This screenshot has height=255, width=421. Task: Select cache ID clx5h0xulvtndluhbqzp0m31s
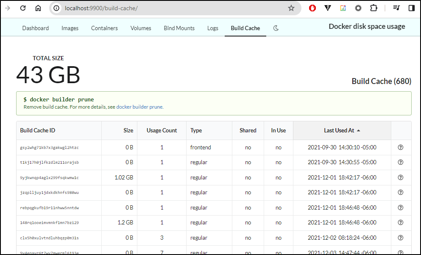click(x=50, y=238)
